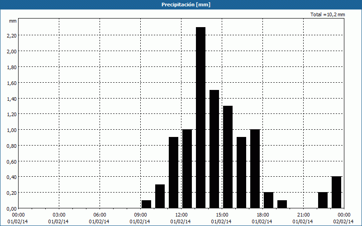Screen dimensions: 362x226
Task: Click the 12:00 x-axis time label
Action: [181, 215]
